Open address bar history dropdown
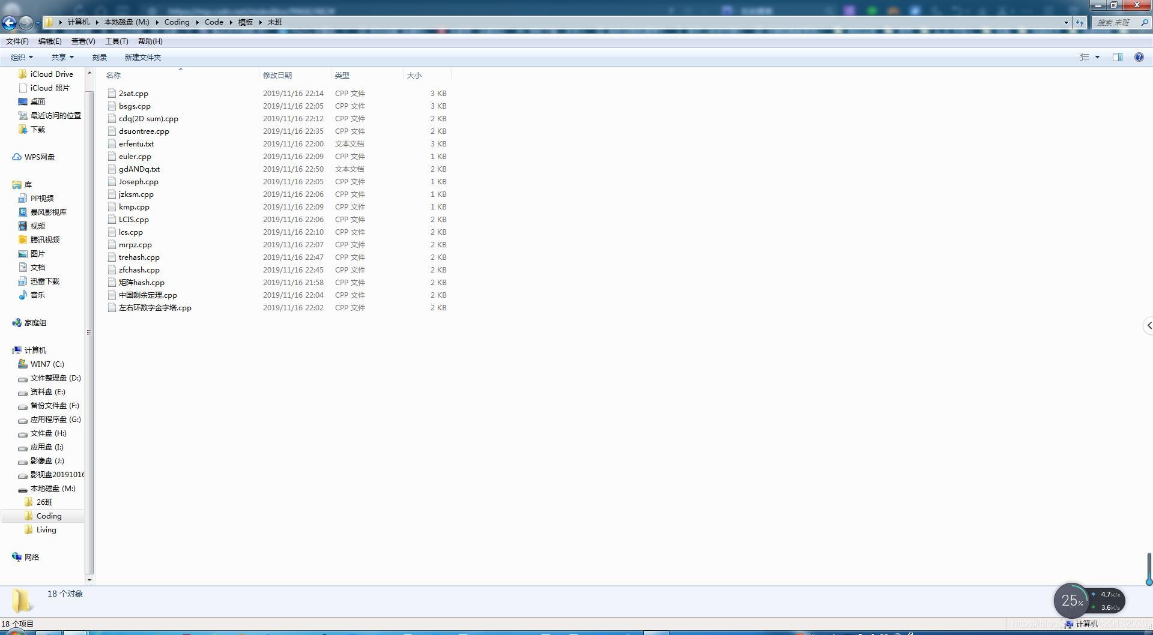Screen dimensions: 1153x635 [1066, 22]
